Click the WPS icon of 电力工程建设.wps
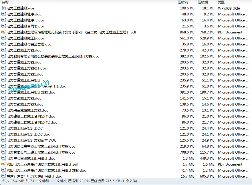The height and width of the screenshot is (185, 252). (x=4, y=8)
